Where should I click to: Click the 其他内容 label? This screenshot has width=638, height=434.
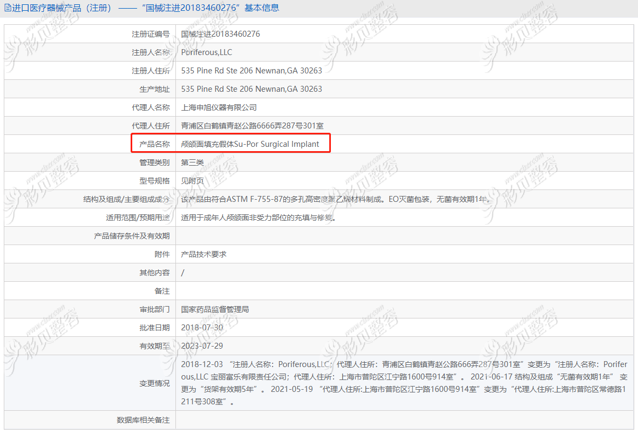(x=154, y=273)
